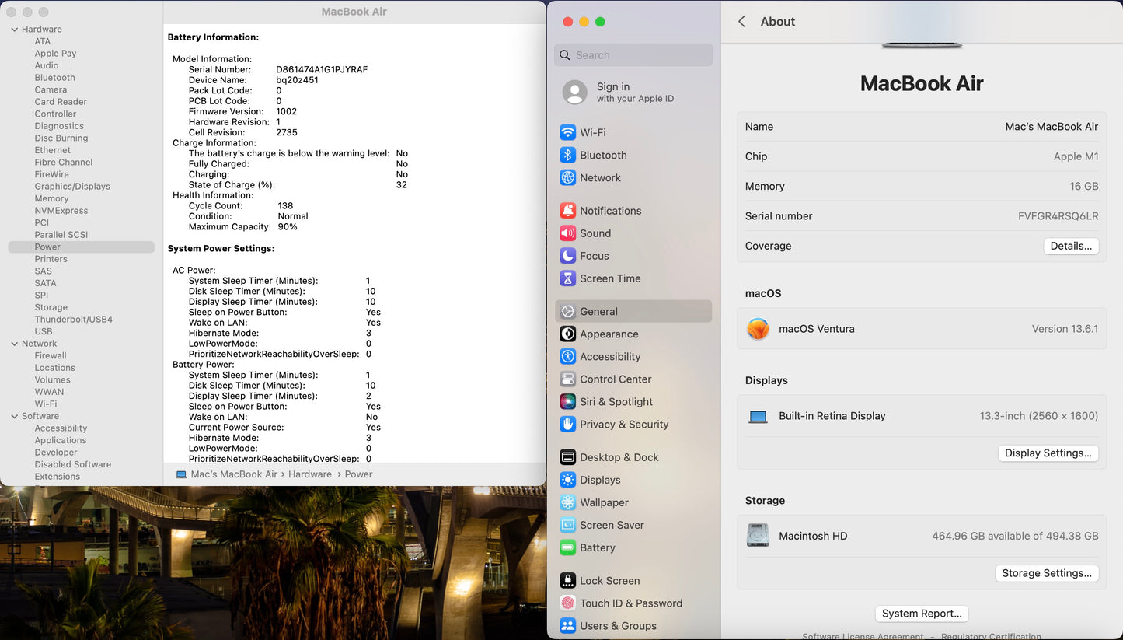Select Card Reader in hardware list

click(61, 102)
